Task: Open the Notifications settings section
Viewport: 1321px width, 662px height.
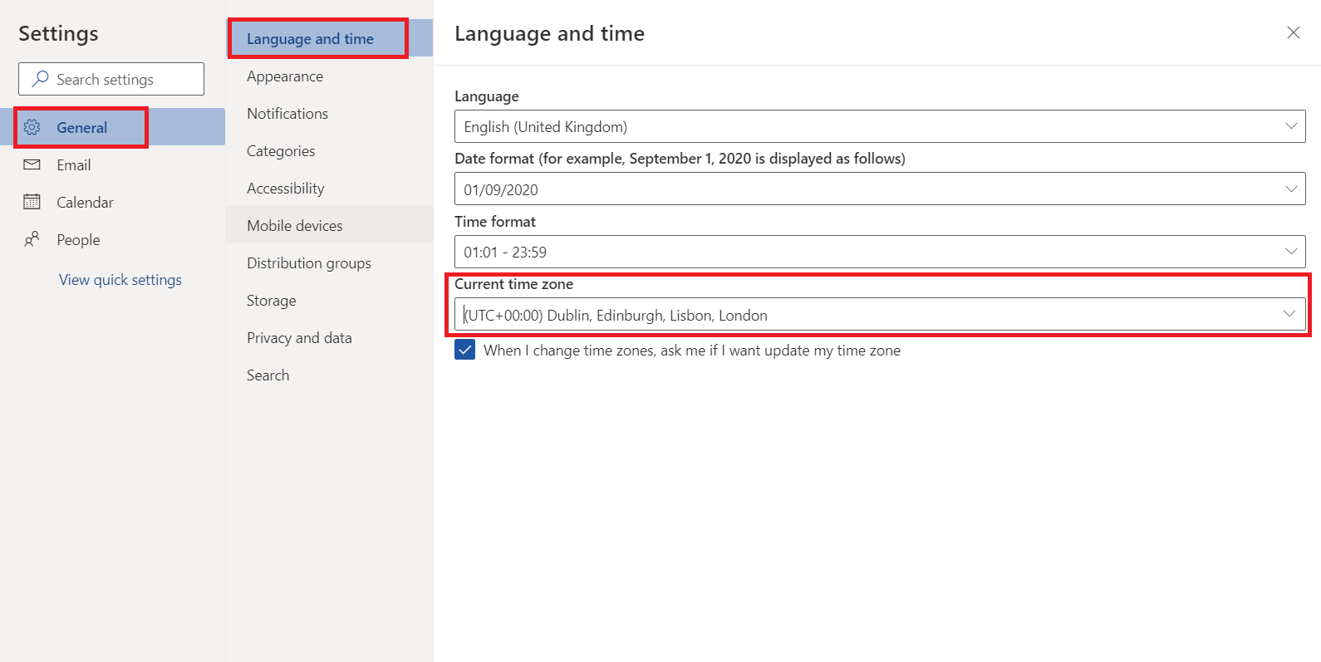Action: pyautogui.click(x=287, y=114)
